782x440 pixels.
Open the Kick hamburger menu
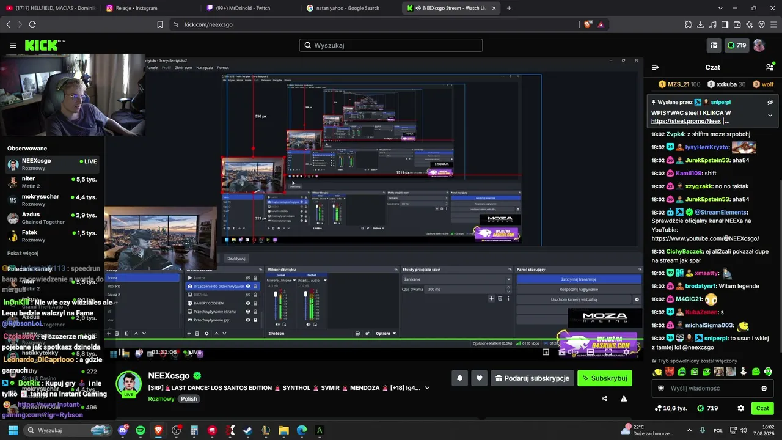[x=13, y=45]
